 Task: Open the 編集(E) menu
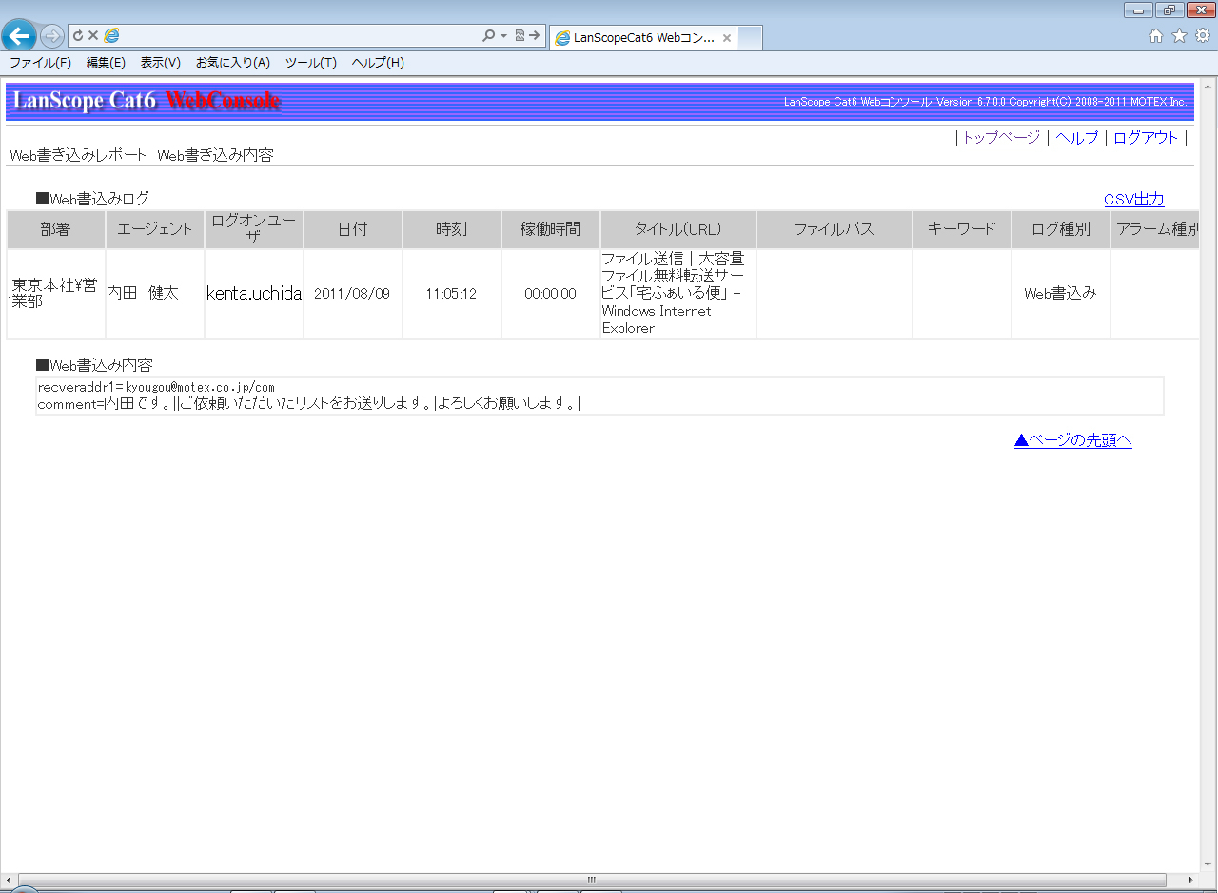pyautogui.click(x=106, y=63)
